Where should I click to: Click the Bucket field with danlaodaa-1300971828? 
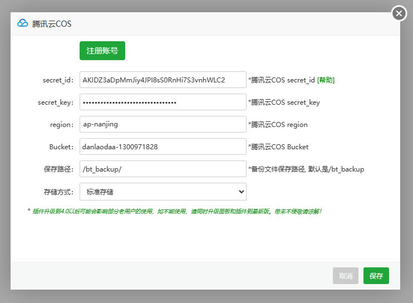click(x=163, y=146)
